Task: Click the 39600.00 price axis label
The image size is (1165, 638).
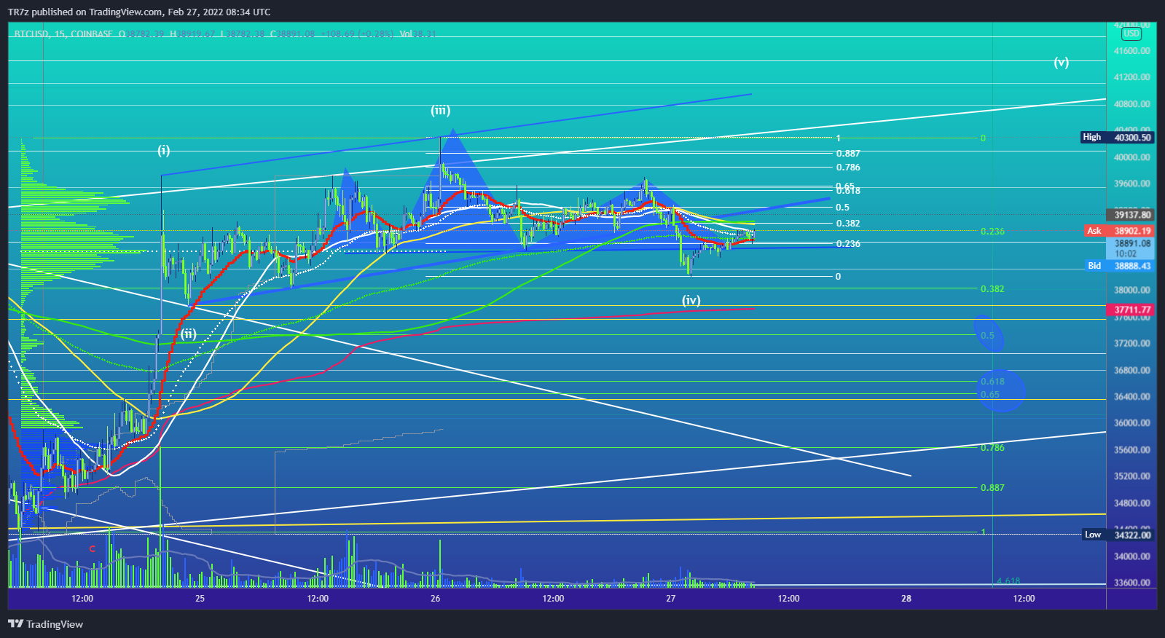Action: pos(1132,184)
